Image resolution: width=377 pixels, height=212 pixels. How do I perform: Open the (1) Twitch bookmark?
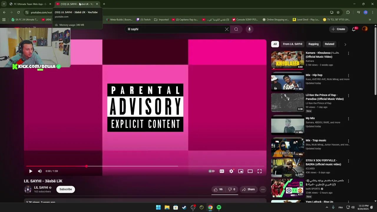[x=143, y=20]
